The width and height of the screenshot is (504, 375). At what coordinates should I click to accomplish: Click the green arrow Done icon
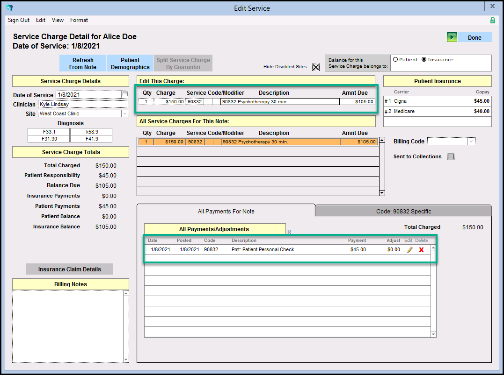click(x=452, y=37)
